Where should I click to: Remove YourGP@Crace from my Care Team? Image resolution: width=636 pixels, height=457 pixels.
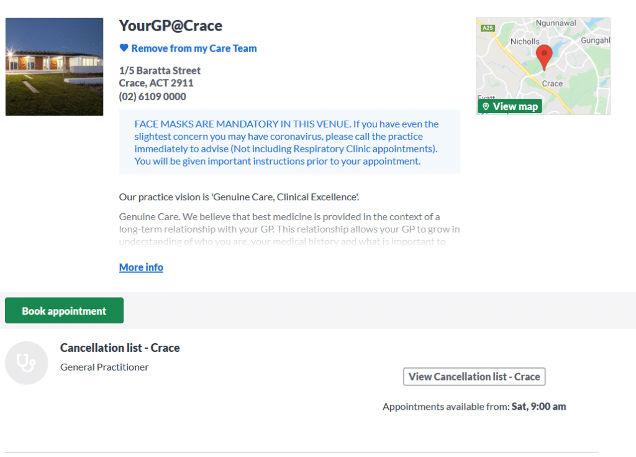click(194, 48)
